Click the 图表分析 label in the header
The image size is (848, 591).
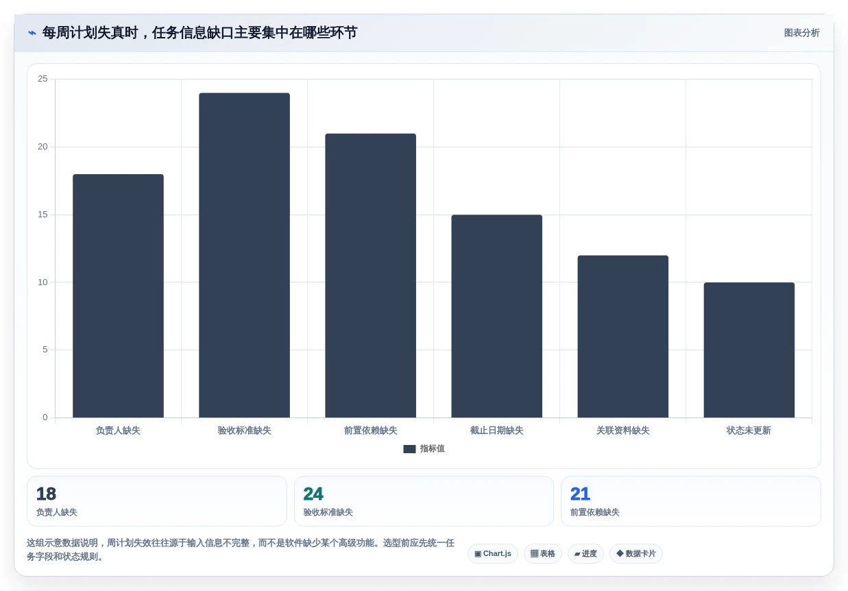pos(801,33)
